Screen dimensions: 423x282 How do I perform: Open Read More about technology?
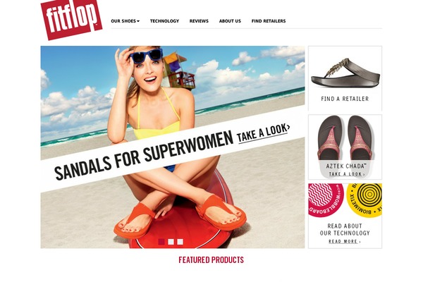345,241
